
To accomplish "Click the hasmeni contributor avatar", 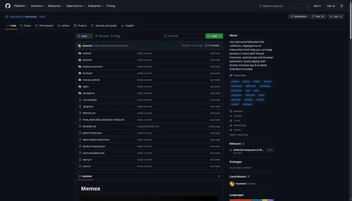I will click(x=232, y=183).
